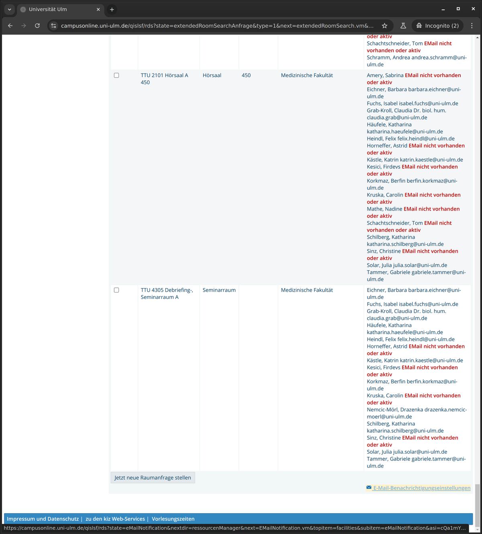Click Heindl, Felix in the TTU 2101 row
482x534 pixels.
click(382, 139)
